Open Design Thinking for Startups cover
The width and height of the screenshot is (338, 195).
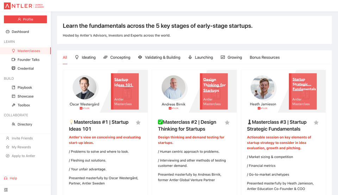tap(214, 91)
